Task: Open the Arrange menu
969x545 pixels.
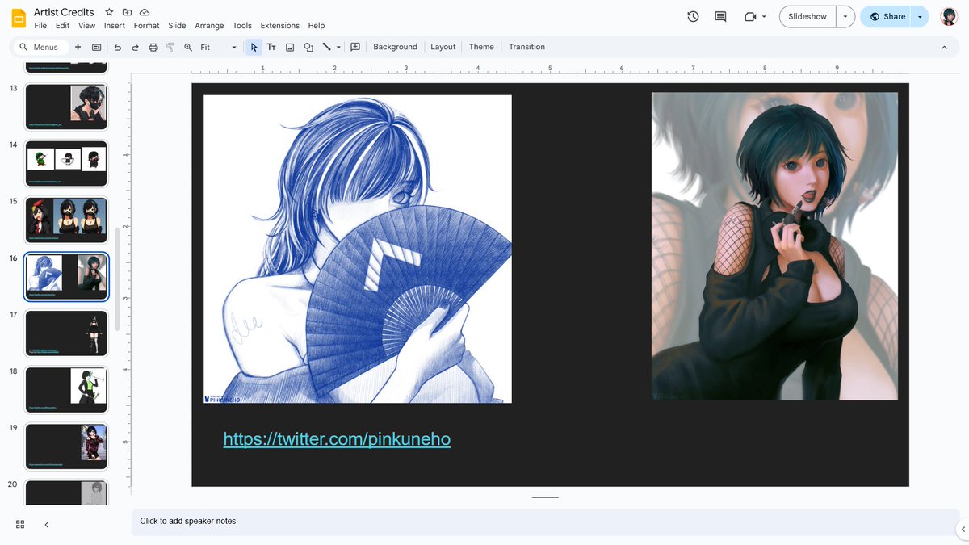Action: (209, 26)
